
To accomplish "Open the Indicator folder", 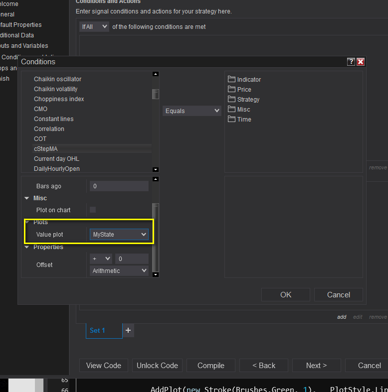I will pyautogui.click(x=244, y=80).
